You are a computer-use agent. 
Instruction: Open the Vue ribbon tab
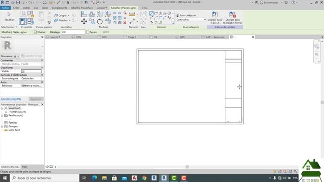tap(36, 8)
